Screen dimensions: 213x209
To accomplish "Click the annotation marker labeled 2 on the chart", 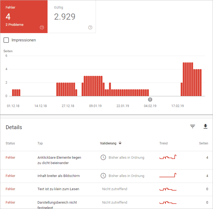I will point(150,100).
